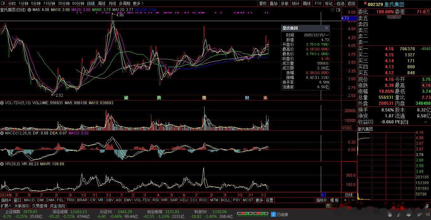Expand the 扩展∧ panel
Viewport: 431px width, 220px height.
click(6, 206)
